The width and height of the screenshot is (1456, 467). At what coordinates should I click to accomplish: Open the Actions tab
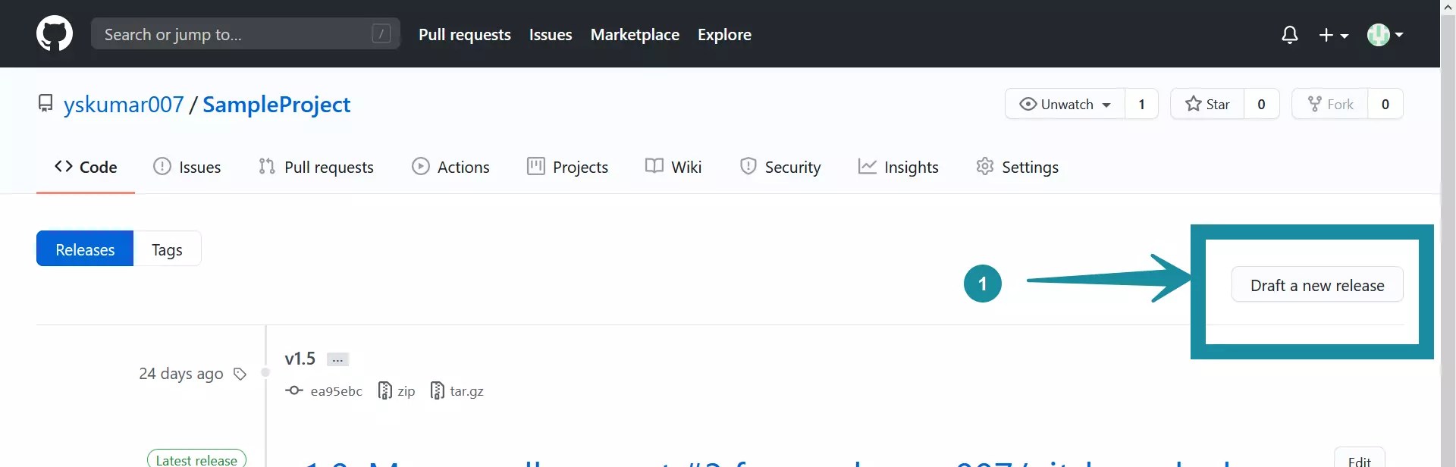pos(450,167)
